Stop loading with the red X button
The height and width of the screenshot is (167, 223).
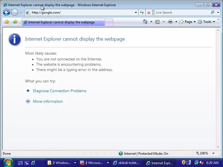coord(149,13)
